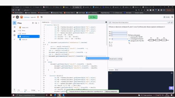Click the R2 input field

pyautogui.click(x=119, y=34)
